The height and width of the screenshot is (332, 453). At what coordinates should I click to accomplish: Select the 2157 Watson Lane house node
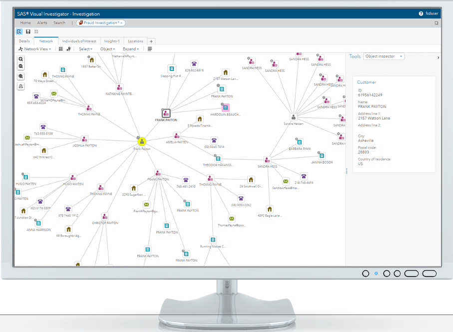(225, 72)
